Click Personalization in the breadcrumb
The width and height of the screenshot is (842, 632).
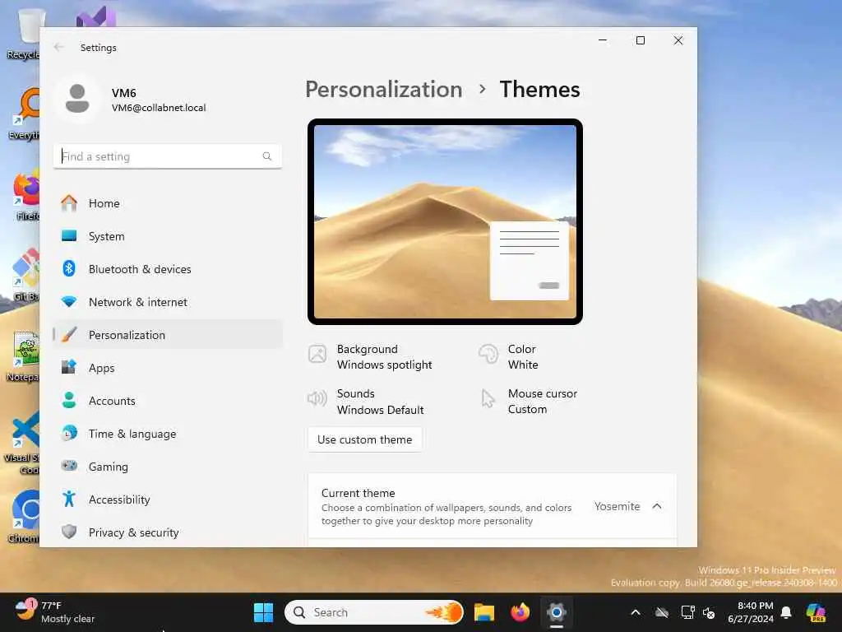tap(383, 89)
